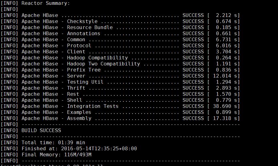The image size is (278, 166).
Task: Click the Shell module line
Action: [x=120, y=100]
